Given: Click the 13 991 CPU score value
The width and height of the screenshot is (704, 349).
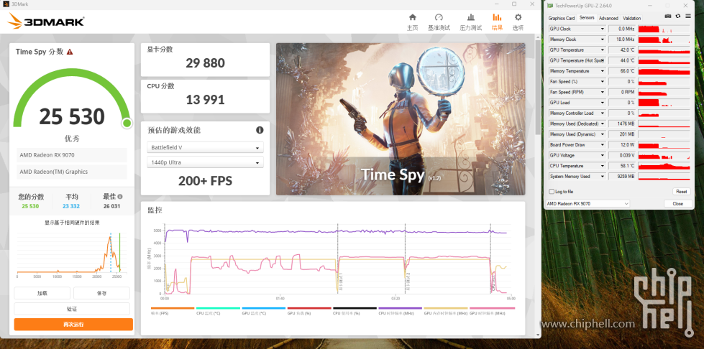Looking at the screenshot, I should pos(205,100).
